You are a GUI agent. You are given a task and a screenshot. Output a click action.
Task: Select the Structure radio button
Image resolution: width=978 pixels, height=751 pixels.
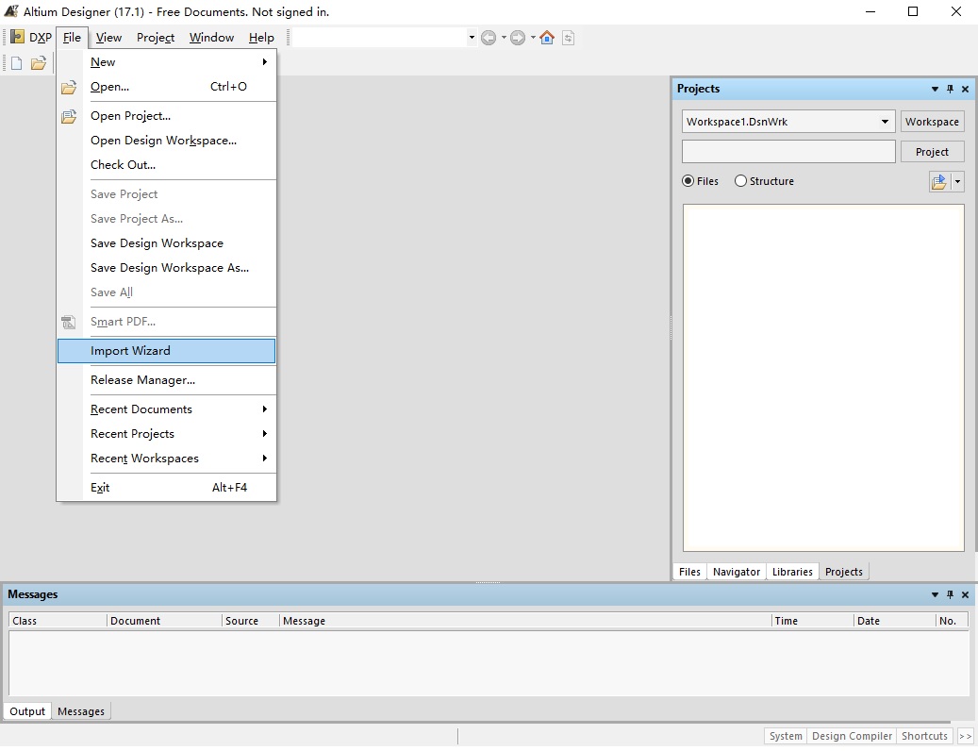click(740, 181)
